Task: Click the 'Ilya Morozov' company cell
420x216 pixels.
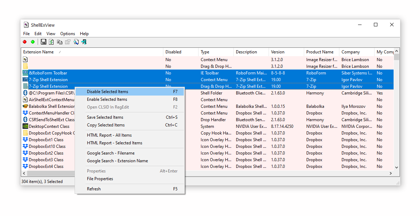Action: coord(353,106)
